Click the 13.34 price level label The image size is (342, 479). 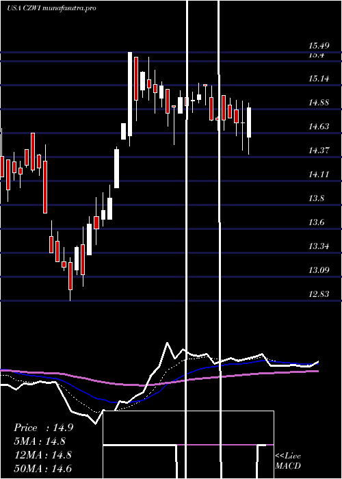point(319,246)
